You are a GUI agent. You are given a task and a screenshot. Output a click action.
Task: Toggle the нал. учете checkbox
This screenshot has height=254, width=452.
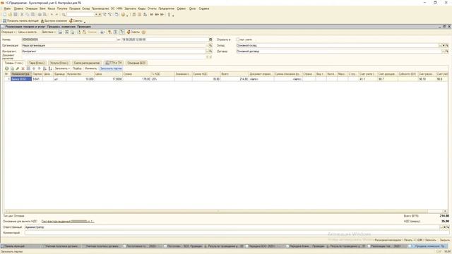click(238, 40)
